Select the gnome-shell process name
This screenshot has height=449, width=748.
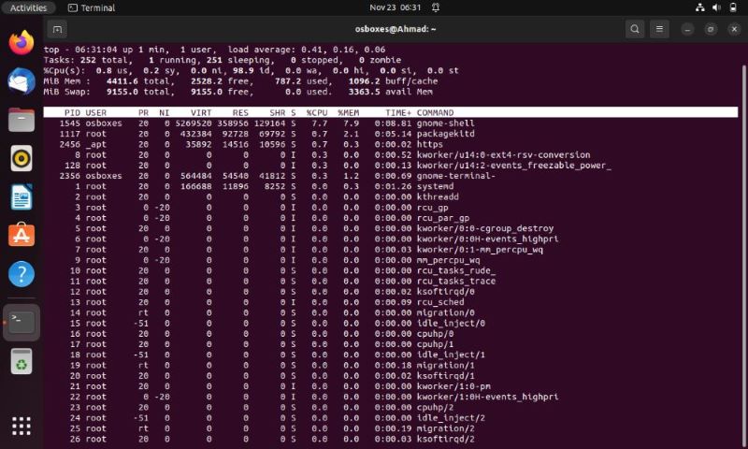tap(446, 123)
